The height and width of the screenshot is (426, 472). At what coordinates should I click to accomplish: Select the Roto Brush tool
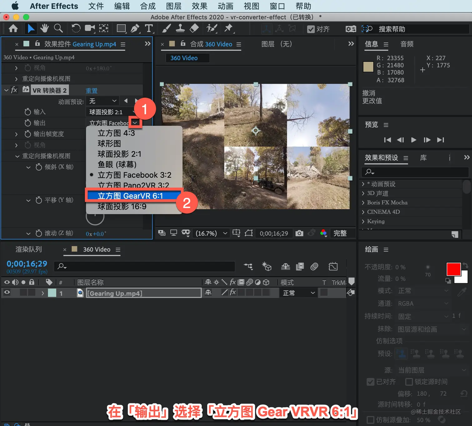(212, 29)
